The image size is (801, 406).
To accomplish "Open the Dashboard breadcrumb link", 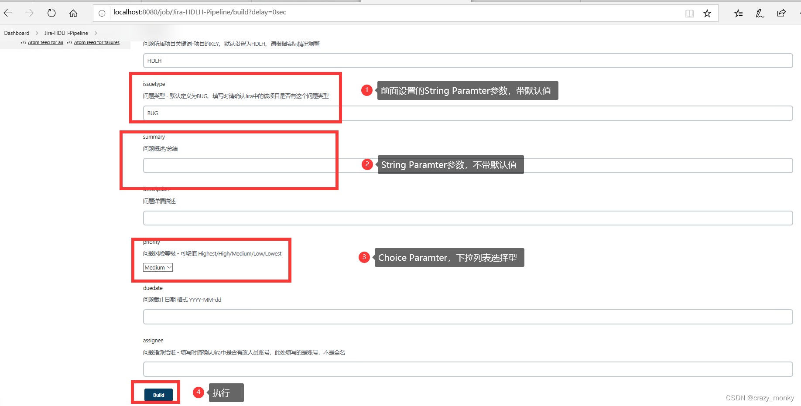I will point(17,33).
